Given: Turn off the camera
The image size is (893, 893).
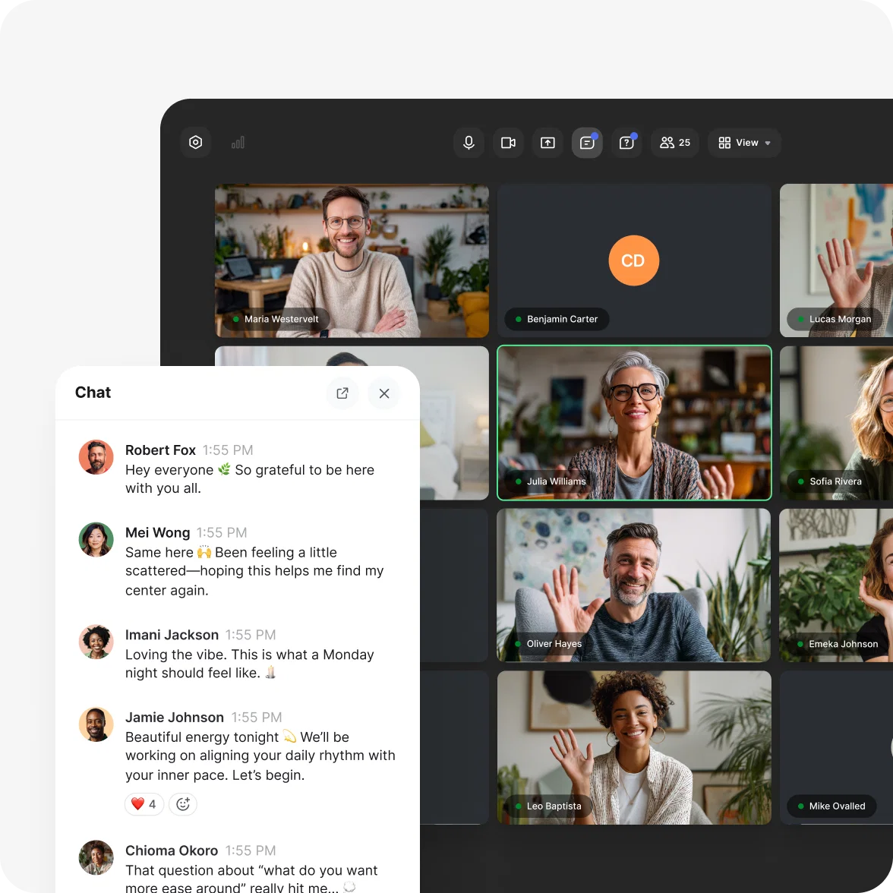Looking at the screenshot, I should (x=508, y=143).
